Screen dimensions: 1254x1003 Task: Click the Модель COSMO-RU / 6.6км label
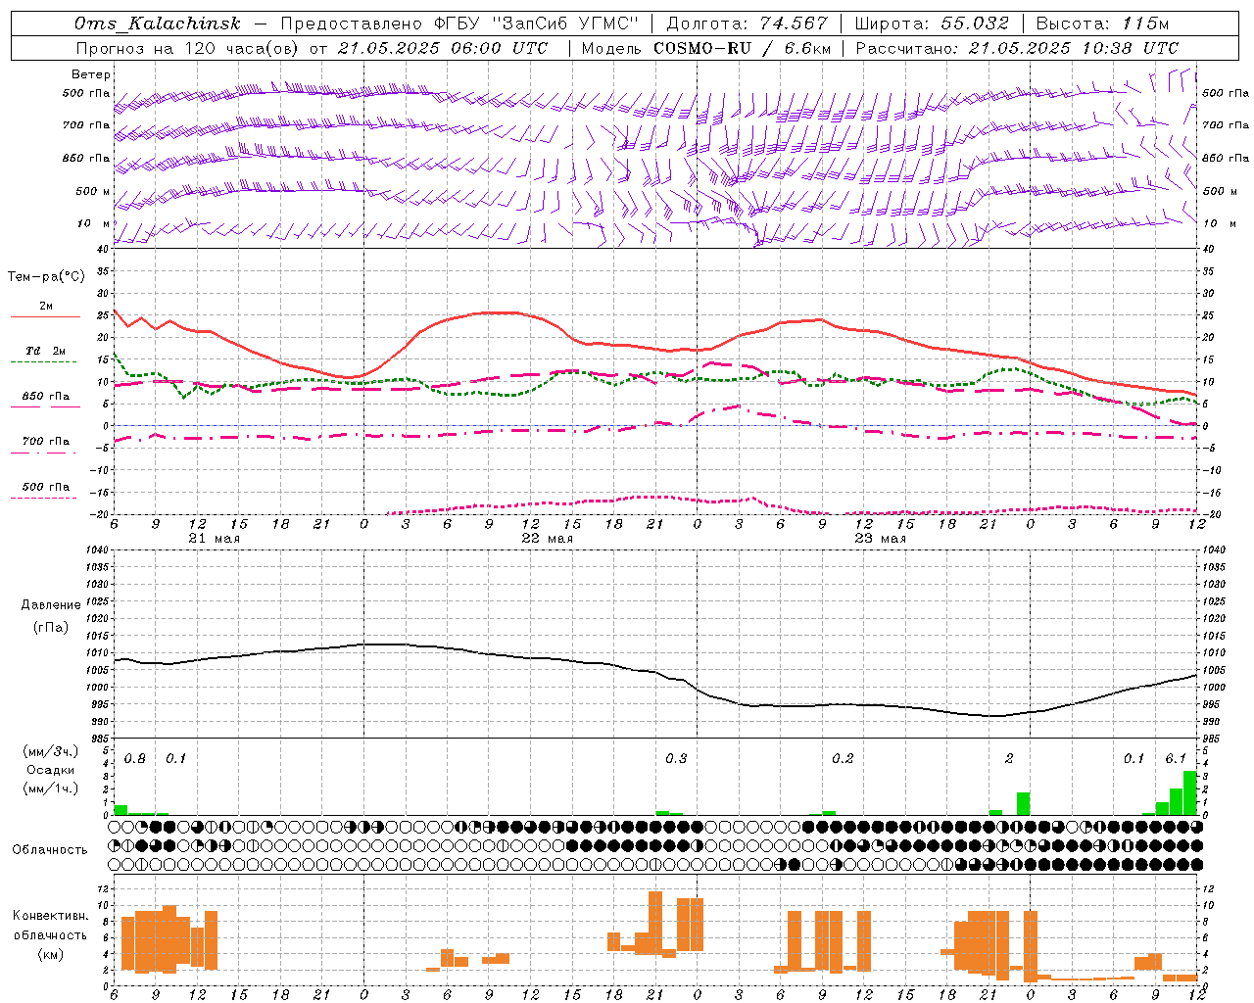pos(706,48)
